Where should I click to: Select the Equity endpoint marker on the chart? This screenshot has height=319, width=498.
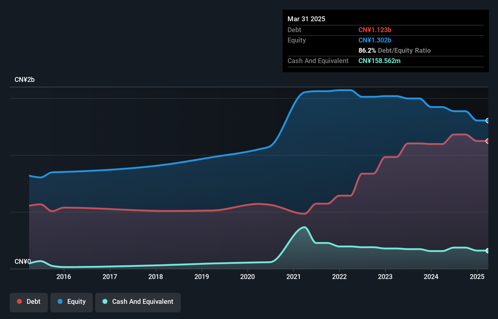tap(487, 121)
